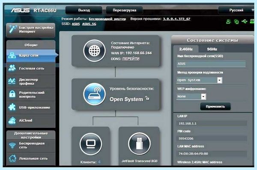Open Диспетчер трафика traffic manager icon
This screenshot has height=170, width=257.
pyautogui.click(x=12, y=81)
